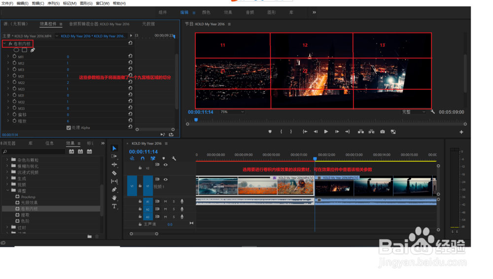Switch to the 颜色 workspace tab
The image size is (493, 279).
(x=206, y=12)
